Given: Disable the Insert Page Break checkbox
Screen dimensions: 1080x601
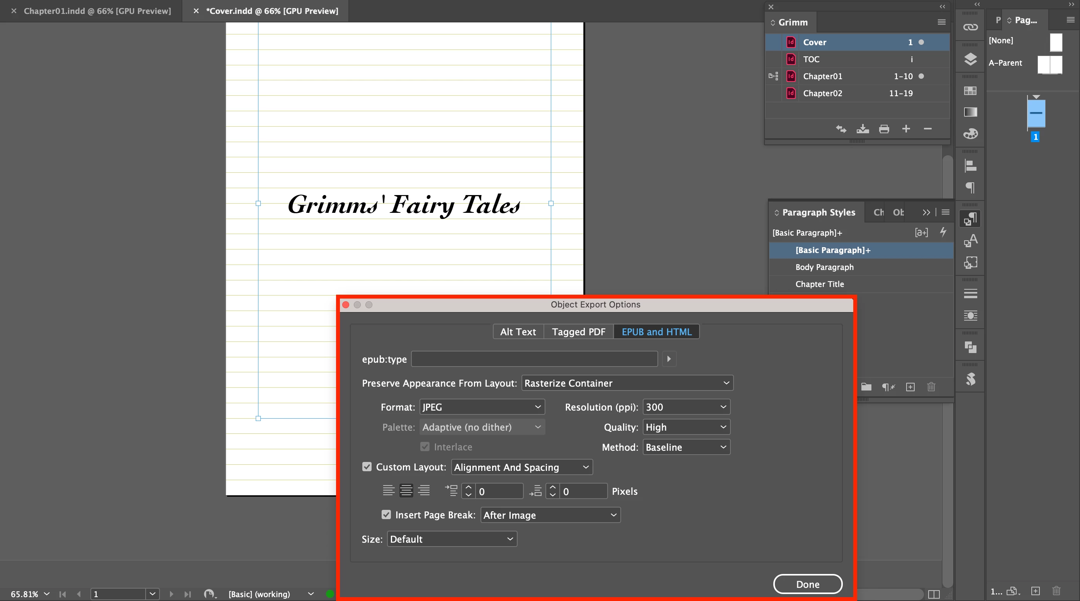Looking at the screenshot, I should coord(386,514).
